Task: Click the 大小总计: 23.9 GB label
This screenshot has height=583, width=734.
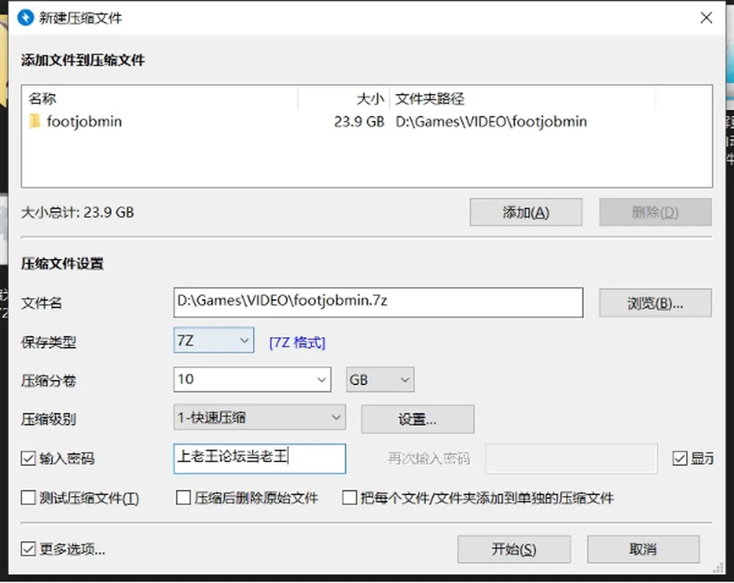Action: click(78, 212)
